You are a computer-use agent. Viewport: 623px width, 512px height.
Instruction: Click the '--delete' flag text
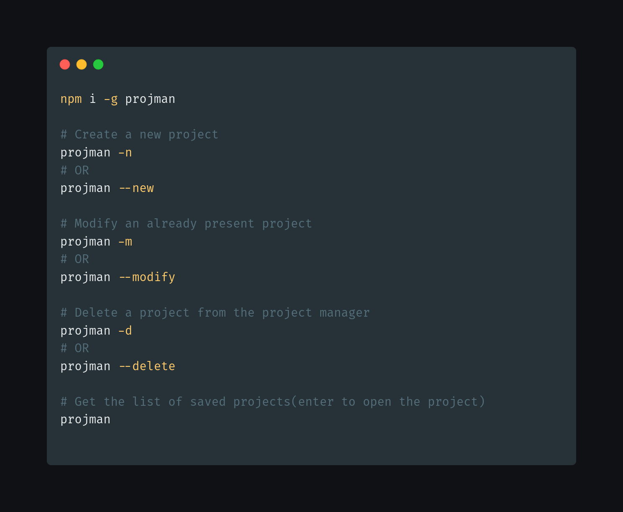pos(147,366)
